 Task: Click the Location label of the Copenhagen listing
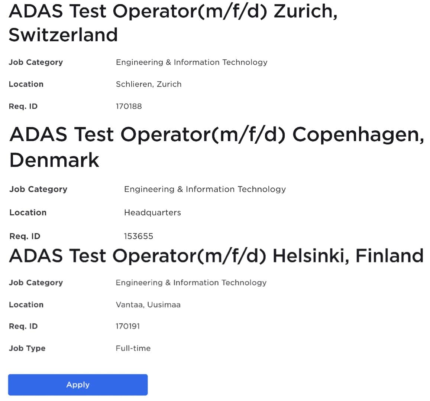(28, 212)
